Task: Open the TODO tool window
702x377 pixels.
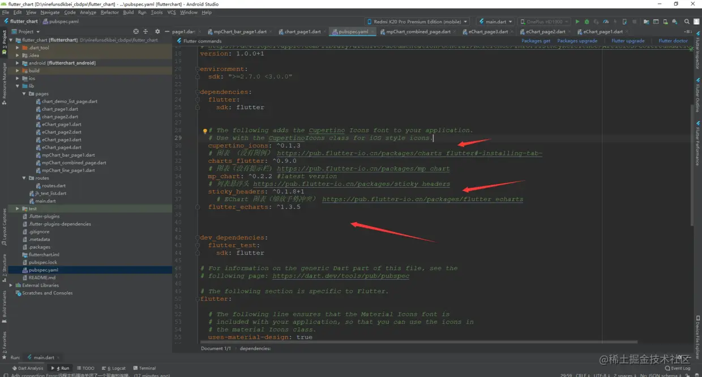Action: [85, 368]
